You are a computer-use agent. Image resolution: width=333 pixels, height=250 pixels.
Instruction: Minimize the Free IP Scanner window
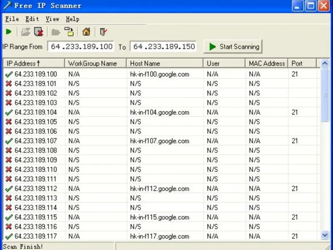tap(298, 6)
